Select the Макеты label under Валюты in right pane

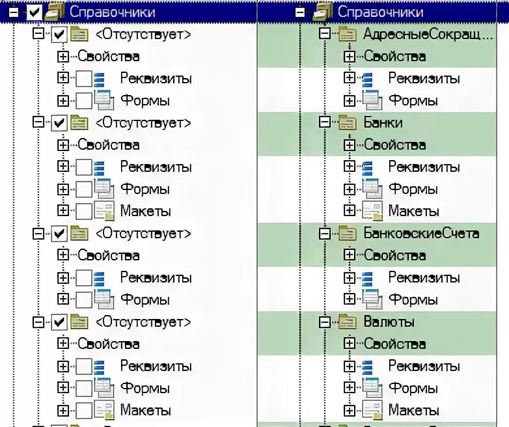[x=414, y=411]
